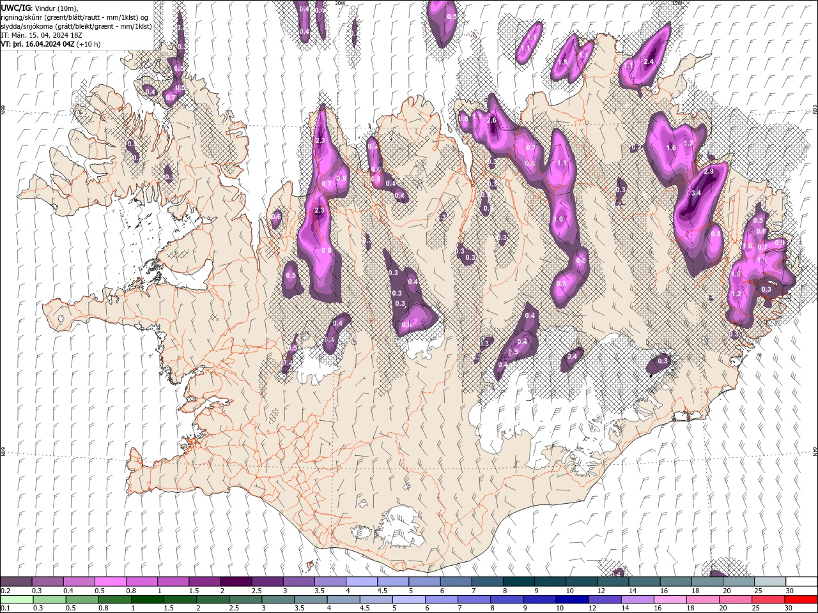Click the 2.9 precipitation value on the map

click(708, 172)
